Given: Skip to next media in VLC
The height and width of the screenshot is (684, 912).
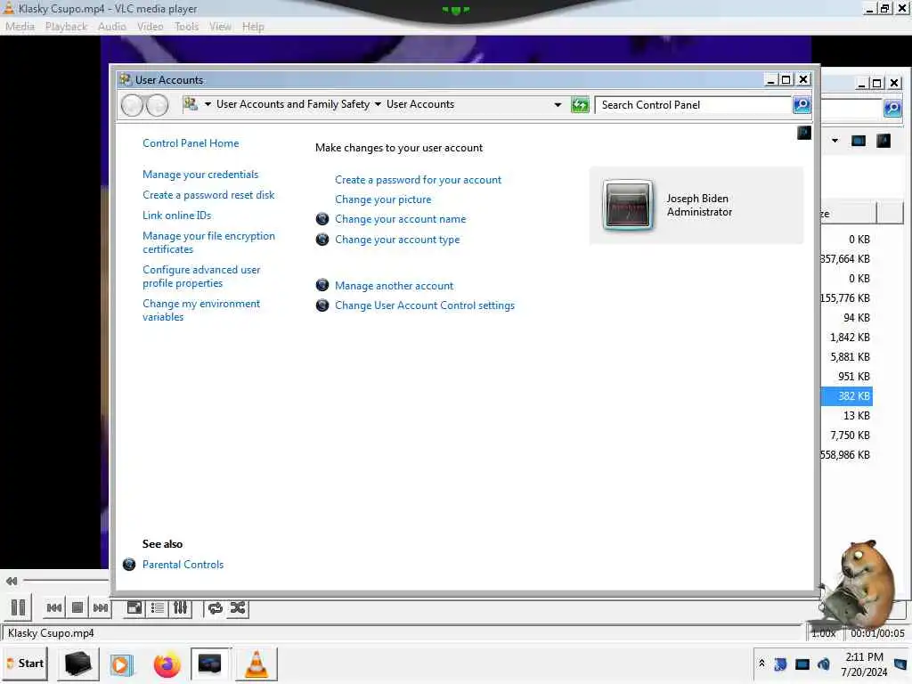Looking at the screenshot, I should tap(100, 607).
